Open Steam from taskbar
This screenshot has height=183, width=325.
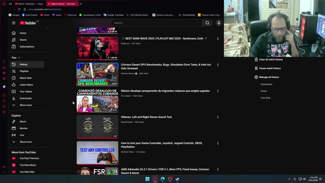(x=177, y=179)
